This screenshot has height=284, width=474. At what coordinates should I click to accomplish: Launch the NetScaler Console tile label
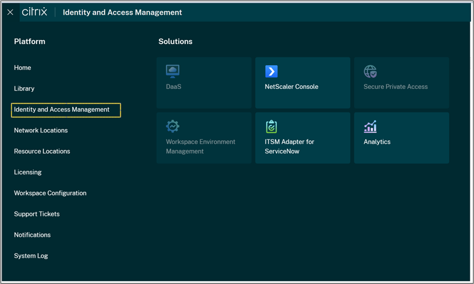(292, 87)
